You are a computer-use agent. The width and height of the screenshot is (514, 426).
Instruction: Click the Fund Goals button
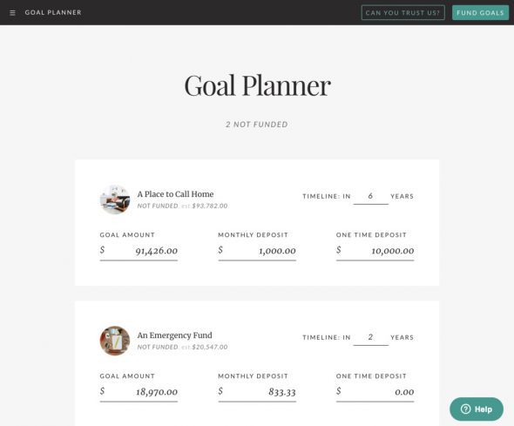[480, 13]
